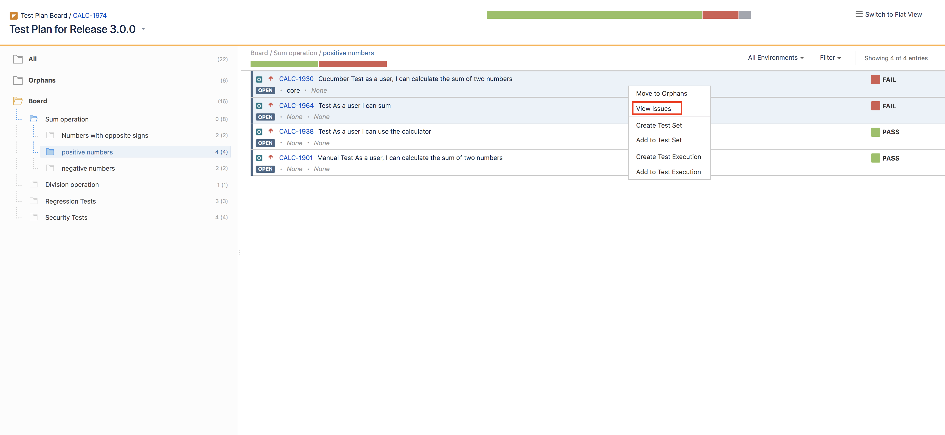Click the priority arrow icon on CALC-1964

(x=271, y=105)
